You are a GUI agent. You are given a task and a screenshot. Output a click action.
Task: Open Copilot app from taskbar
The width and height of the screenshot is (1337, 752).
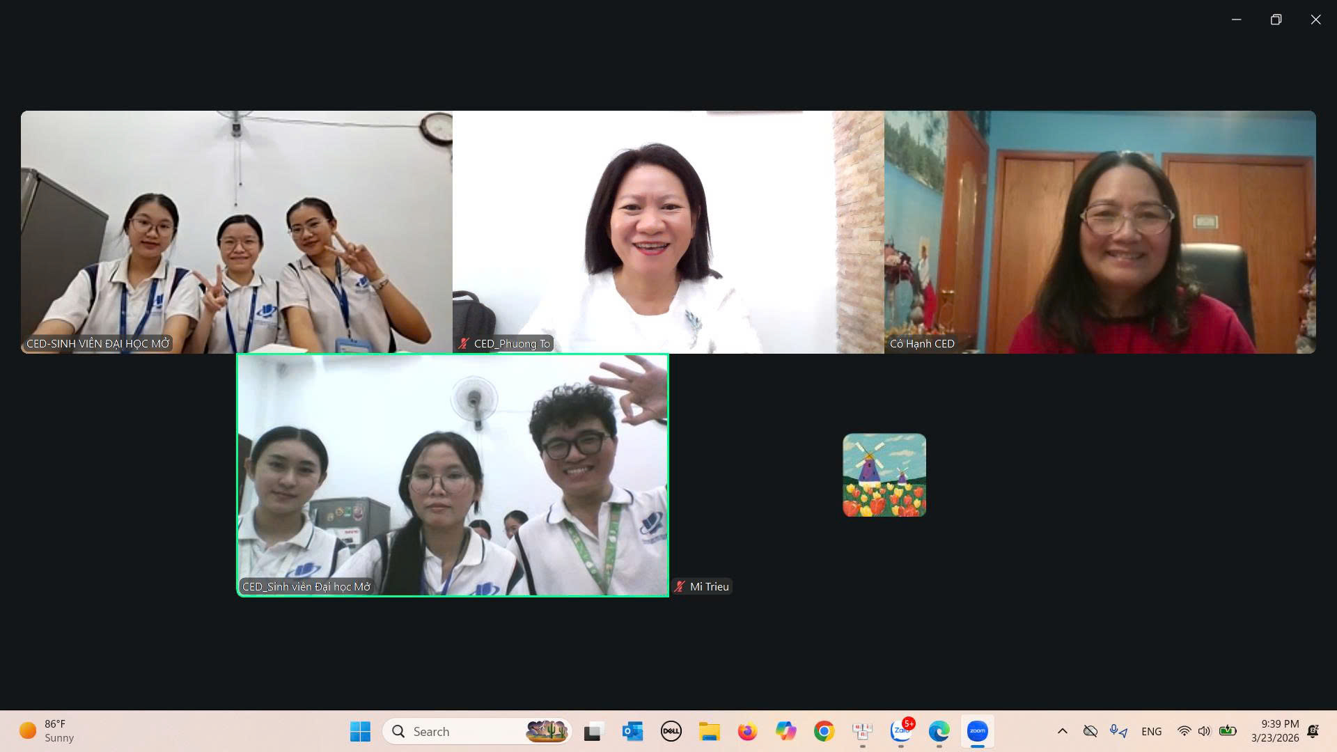click(x=785, y=731)
